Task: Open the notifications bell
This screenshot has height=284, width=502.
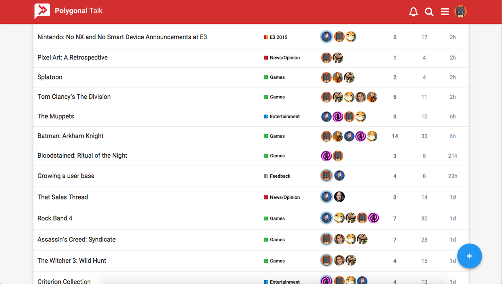Action: click(x=413, y=12)
